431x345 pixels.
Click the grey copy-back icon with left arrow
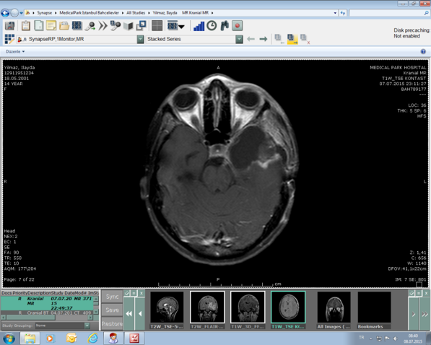tap(279, 39)
